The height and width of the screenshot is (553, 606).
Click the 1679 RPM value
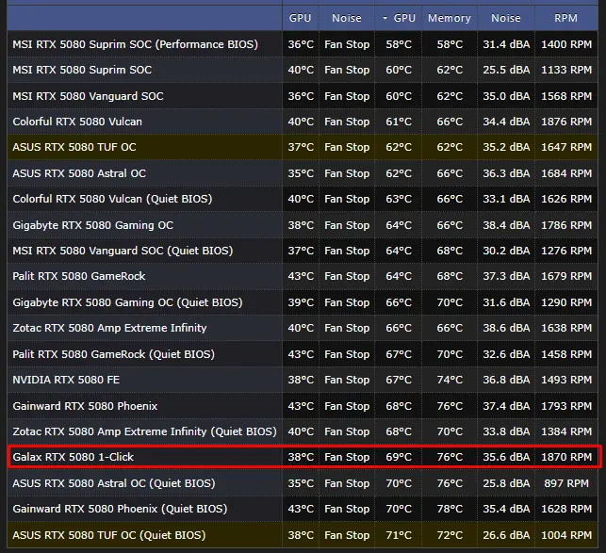point(566,276)
